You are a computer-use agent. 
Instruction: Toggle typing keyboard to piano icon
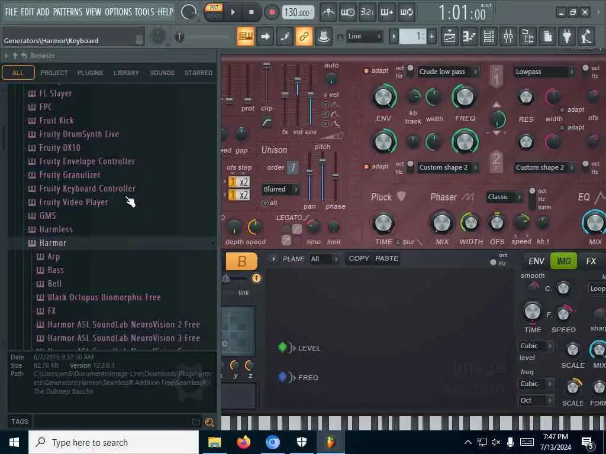[x=246, y=37]
